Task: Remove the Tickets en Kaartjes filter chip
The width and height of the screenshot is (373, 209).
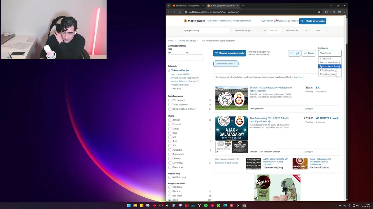Action: point(235,64)
